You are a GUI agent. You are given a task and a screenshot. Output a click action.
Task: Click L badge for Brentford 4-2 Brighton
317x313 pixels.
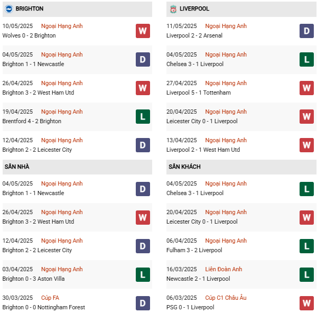coord(143,116)
